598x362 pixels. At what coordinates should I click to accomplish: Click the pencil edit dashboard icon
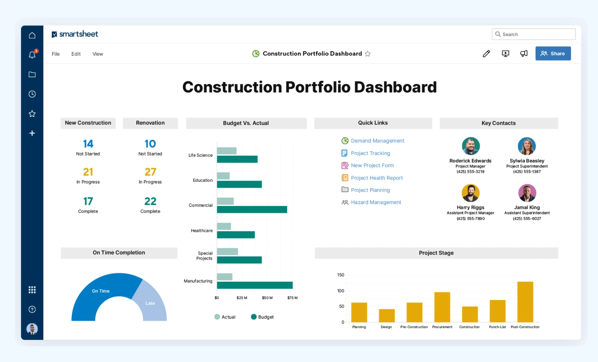pyautogui.click(x=486, y=54)
